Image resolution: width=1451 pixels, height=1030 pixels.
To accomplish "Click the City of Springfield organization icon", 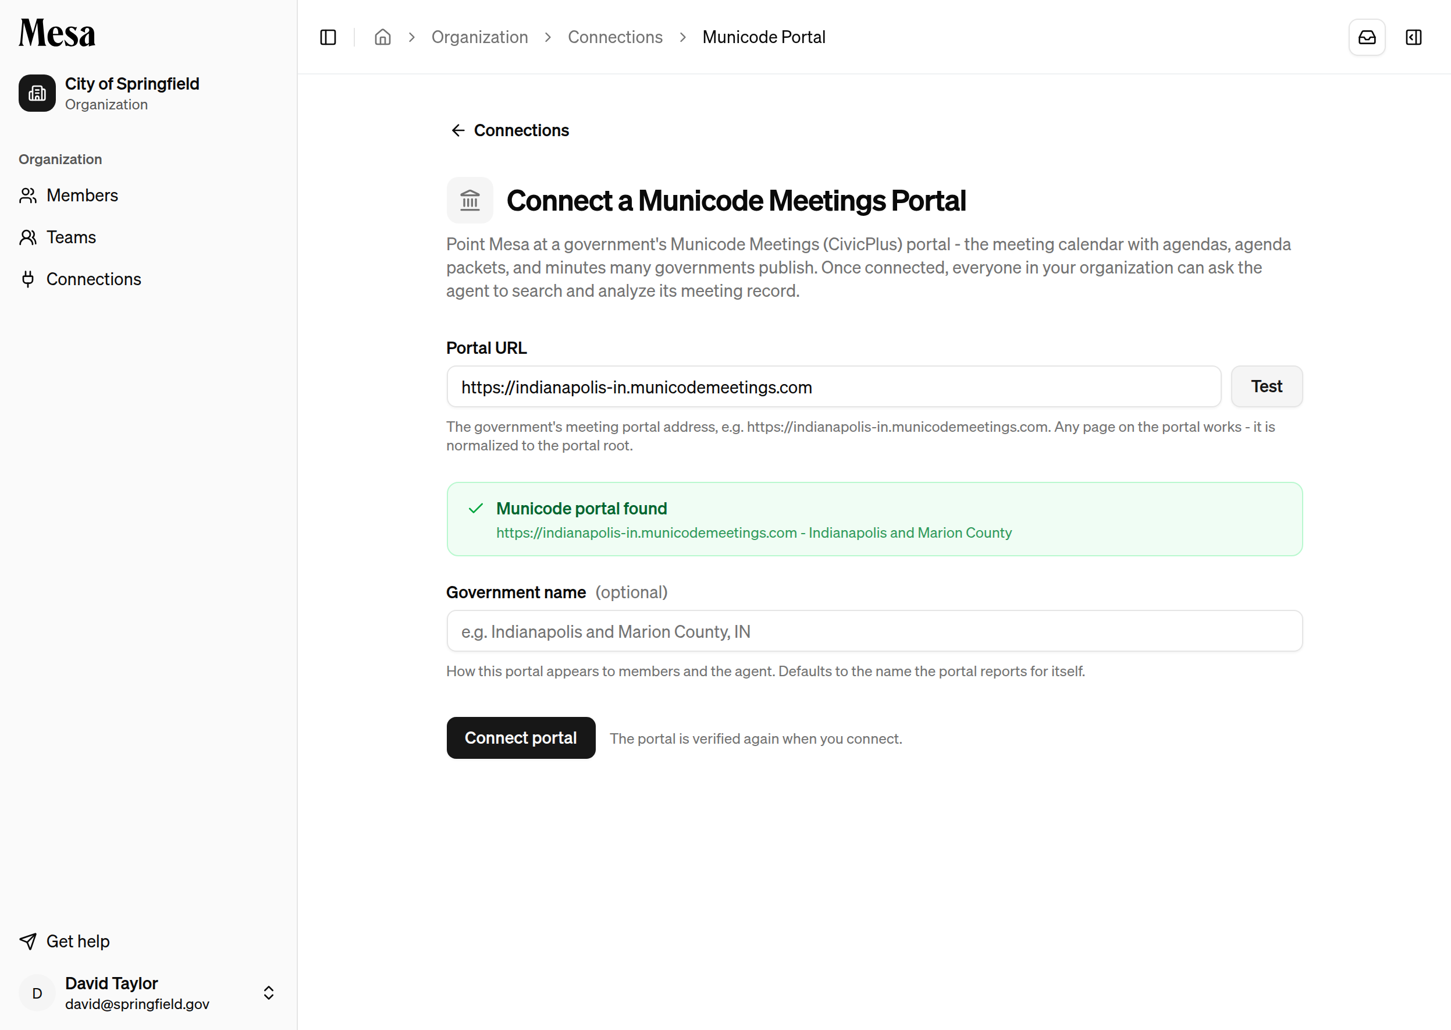I will [37, 93].
